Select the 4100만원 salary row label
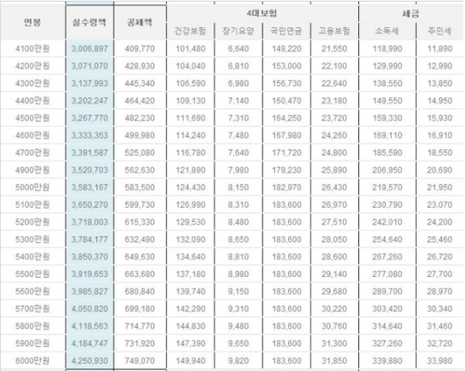Image resolution: width=465 pixels, height=371 pixels. pyautogui.click(x=33, y=48)
